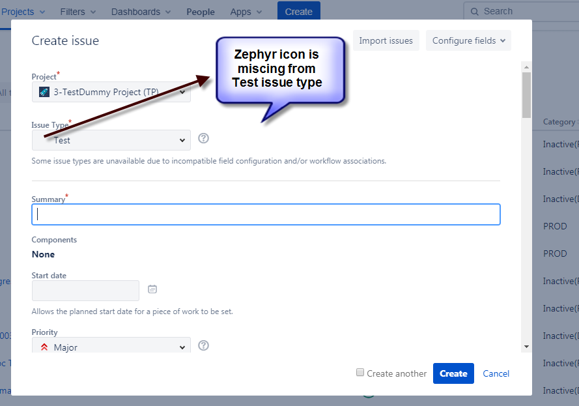Click the issue type help question-mark icon
This screenshot has width=579, height=406.
[203, 138]
